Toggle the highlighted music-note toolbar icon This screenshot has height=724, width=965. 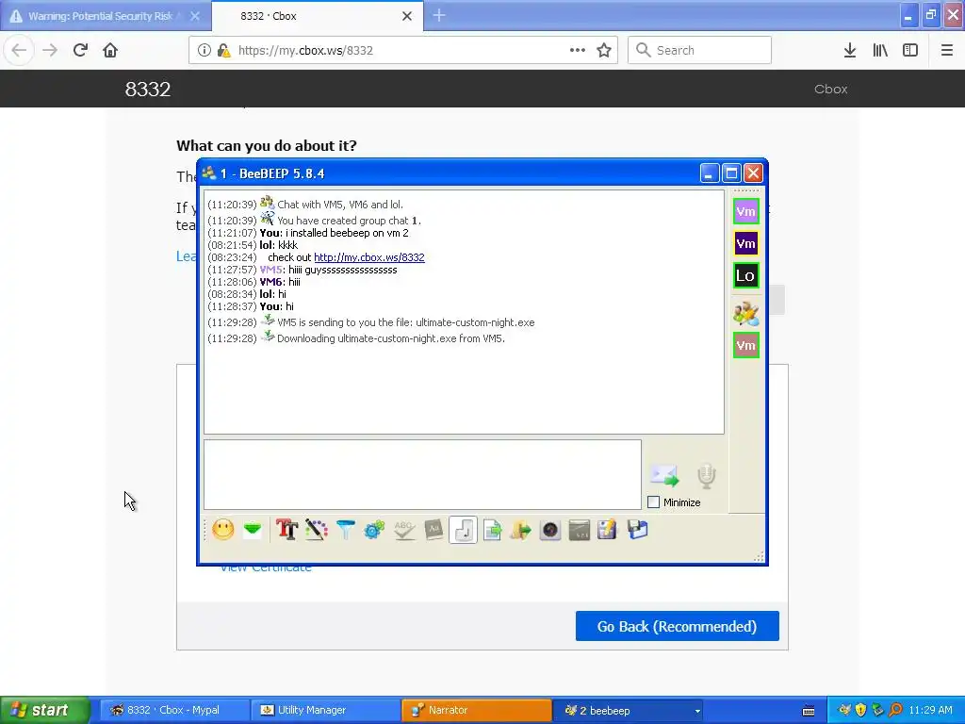point(463,530)
